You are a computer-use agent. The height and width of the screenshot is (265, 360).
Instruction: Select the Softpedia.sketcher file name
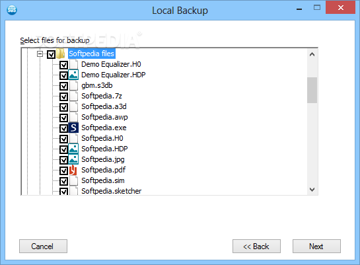pyautogui.click(x=112, y=191)
